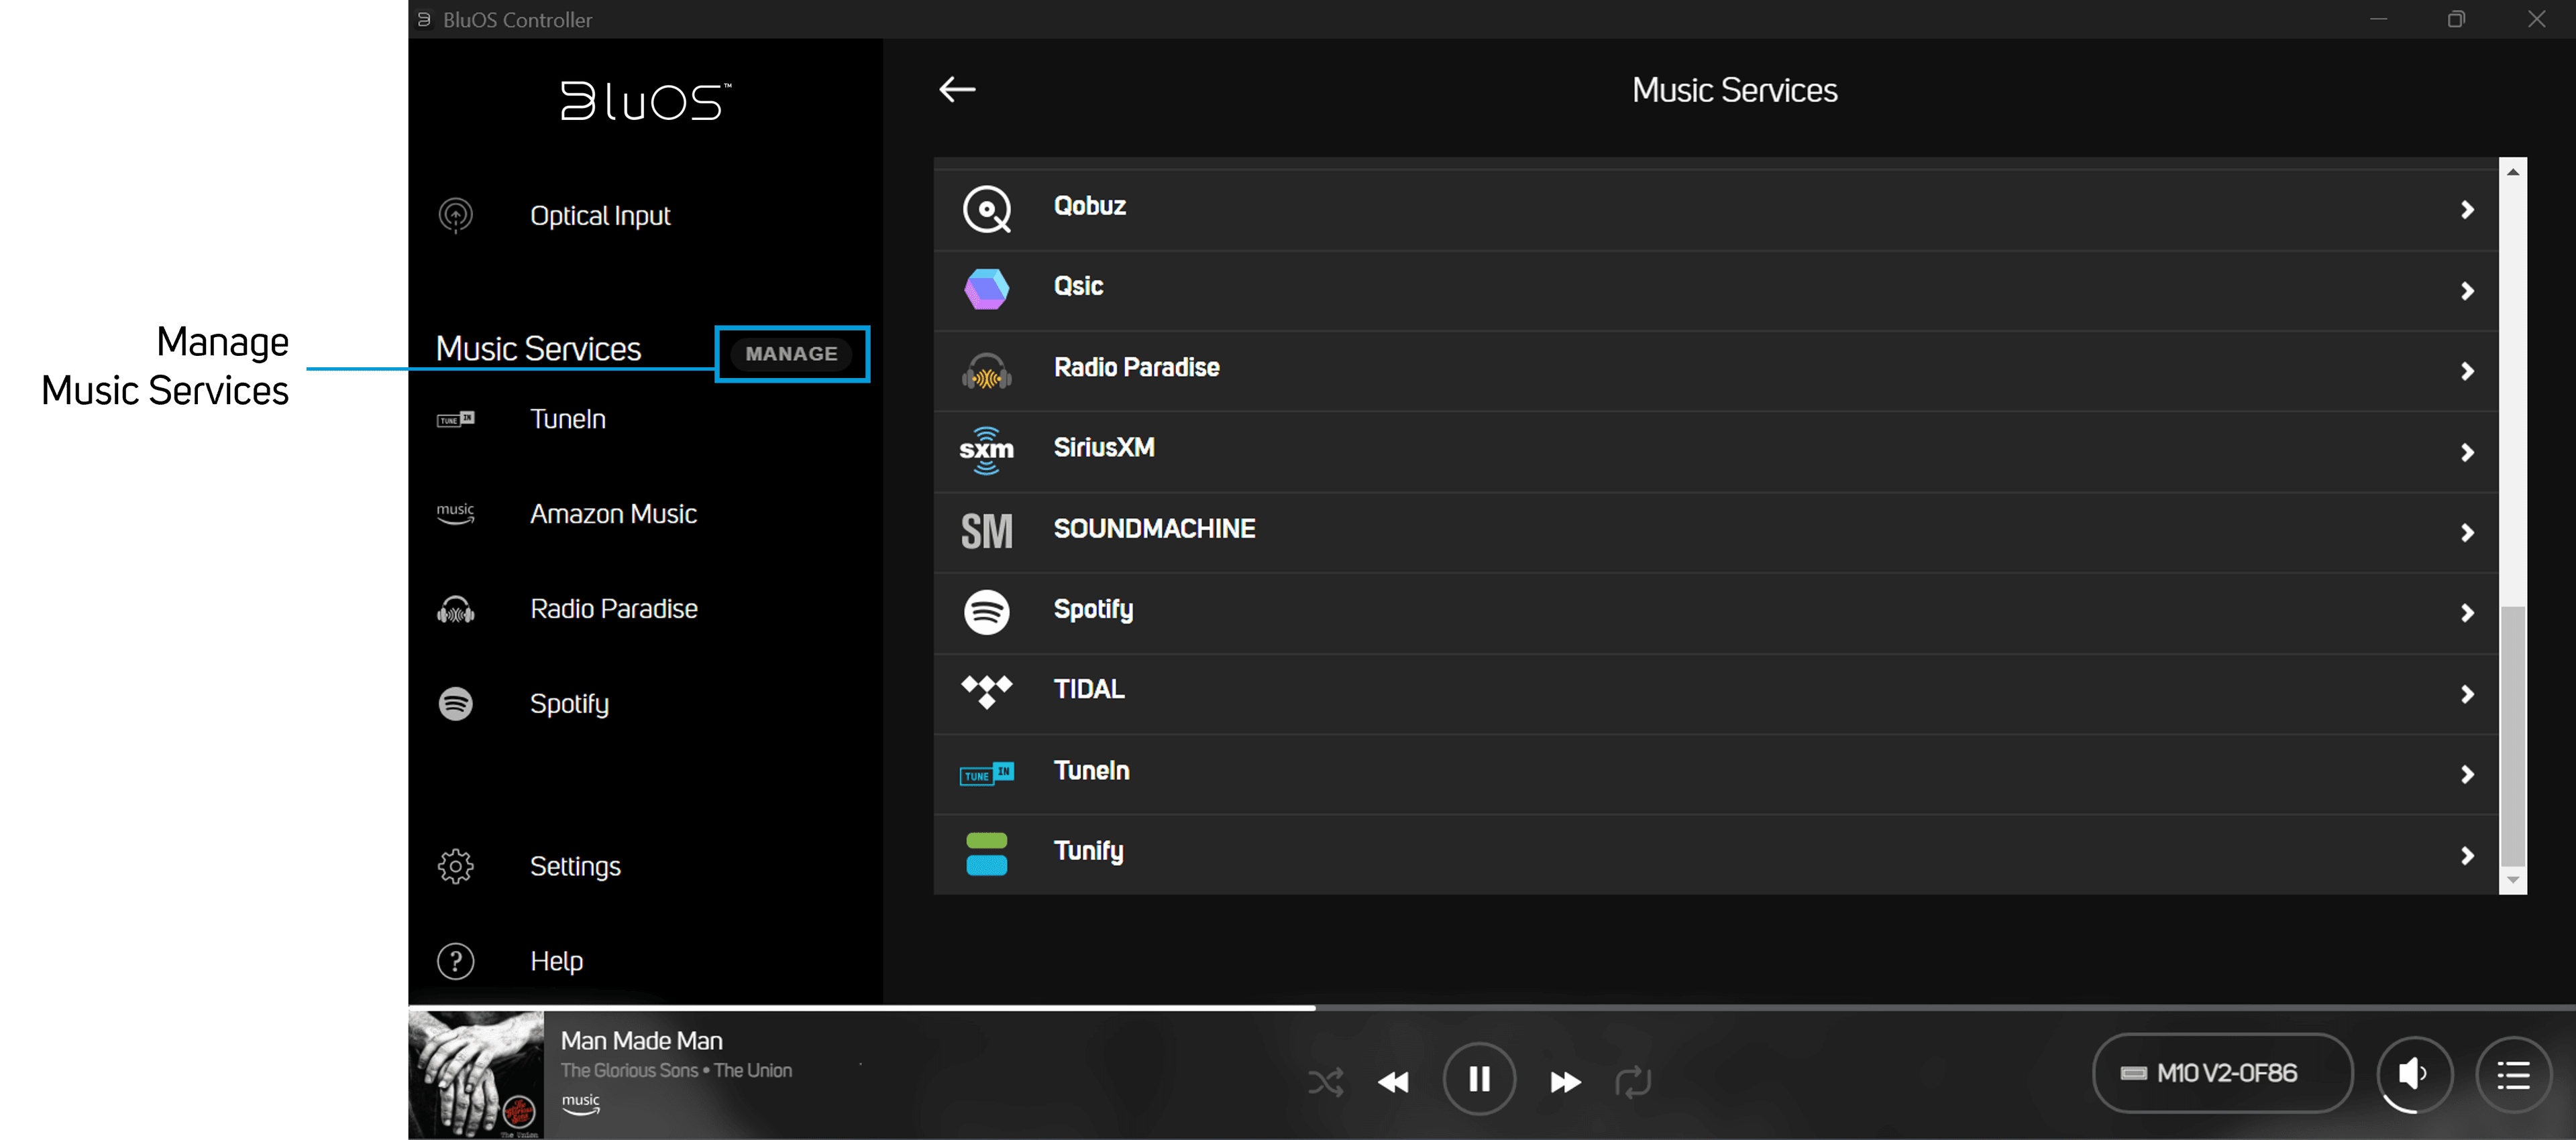Viewport: 2576px width, 1140px height.
Task: Click the Qsic hexagon logo icon
Action: pos(987,289)
